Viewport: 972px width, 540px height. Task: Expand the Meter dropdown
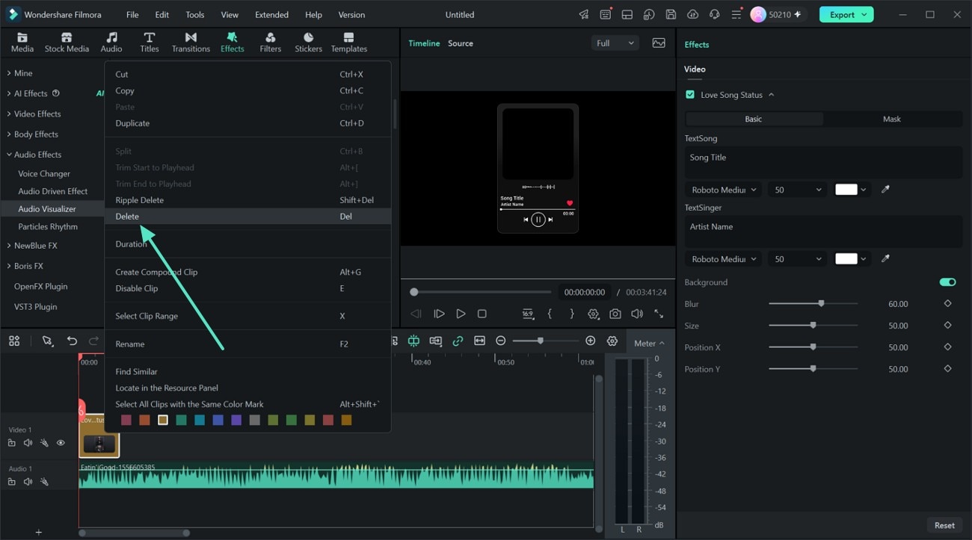coord(649,344)
